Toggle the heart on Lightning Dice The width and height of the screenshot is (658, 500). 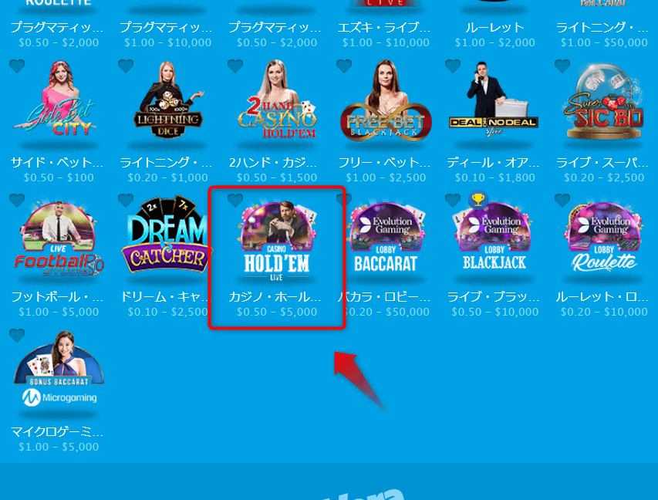(x=126, y=66)
